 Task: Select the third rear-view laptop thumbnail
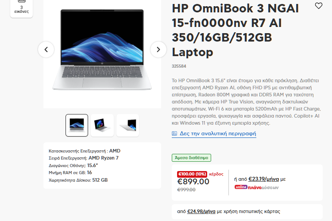tap(127, 125)
